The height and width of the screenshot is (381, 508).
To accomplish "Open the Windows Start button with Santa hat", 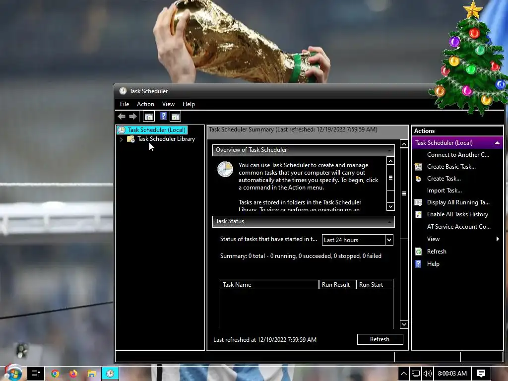I will (x=13, y=373).
